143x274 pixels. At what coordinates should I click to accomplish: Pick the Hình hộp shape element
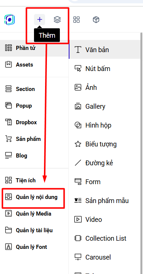pyautogui.click(x=105, y=125)
